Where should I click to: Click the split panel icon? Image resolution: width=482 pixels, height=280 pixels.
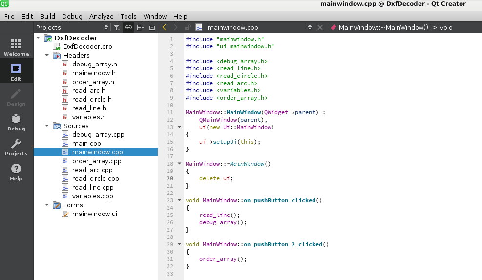[141, 28]
